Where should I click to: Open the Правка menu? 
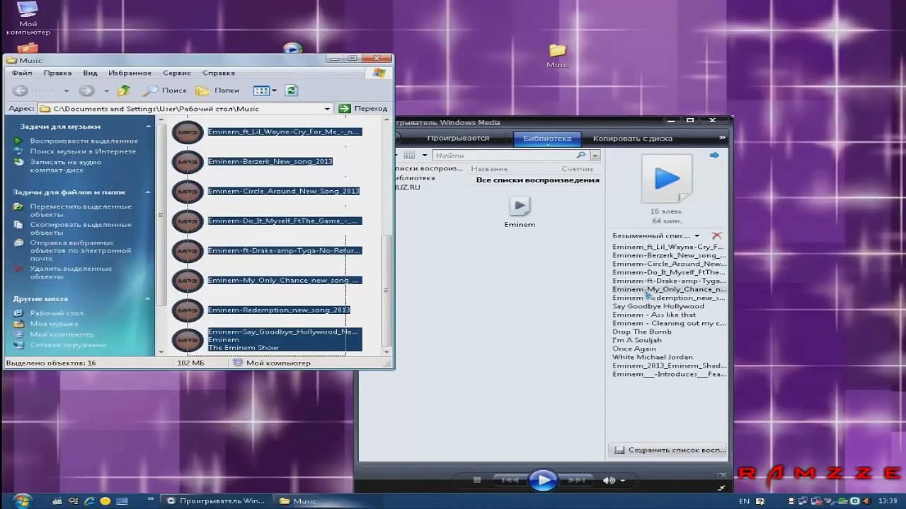click(x=57, y=73)
